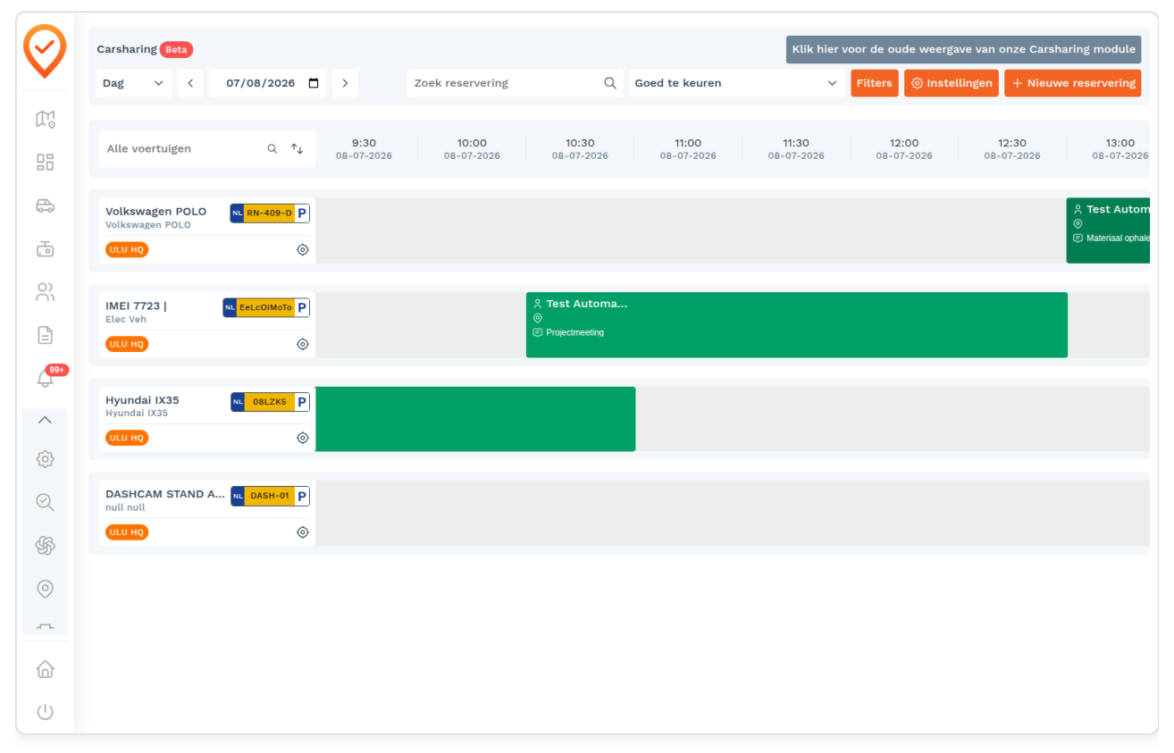
Task: Locate the IMEI 7723 vehicle with target icon
Action: coord(303,344)
